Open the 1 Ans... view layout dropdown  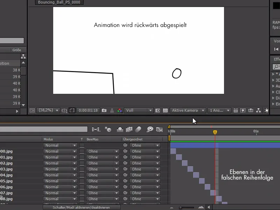coord(219,110)
